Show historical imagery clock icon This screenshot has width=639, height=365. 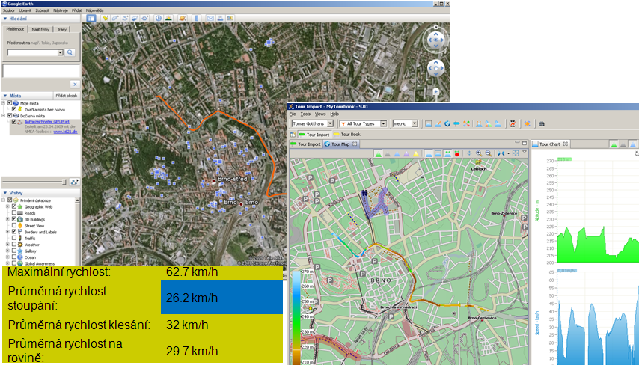(159, 19)
